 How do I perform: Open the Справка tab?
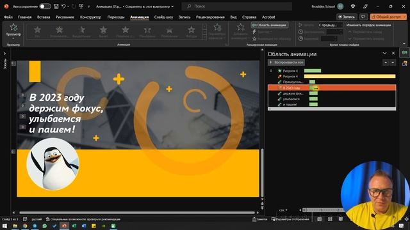click(x=249, y=17)
